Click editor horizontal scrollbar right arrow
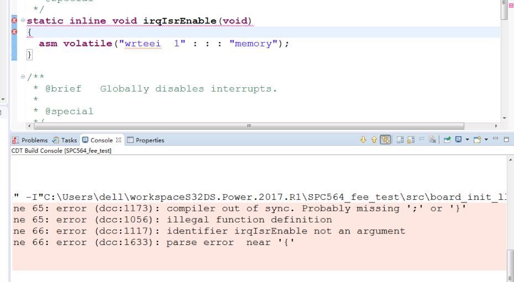This screenshot has width=514, height=282. point(496,126)
